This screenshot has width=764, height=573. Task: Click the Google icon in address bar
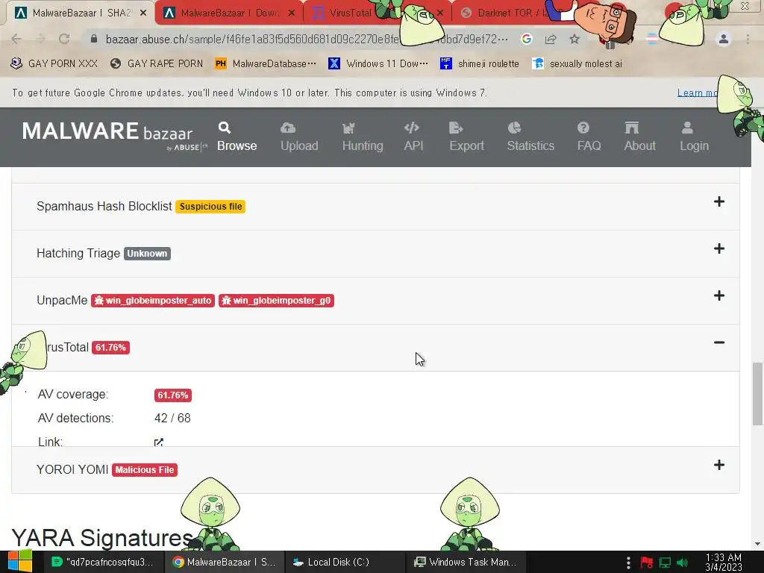click(x=526, y=39)
